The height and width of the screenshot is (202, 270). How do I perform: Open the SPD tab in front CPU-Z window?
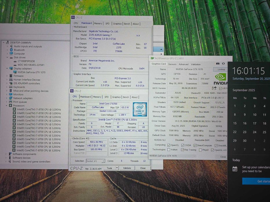pyautogui.click(x=106, y=97)
